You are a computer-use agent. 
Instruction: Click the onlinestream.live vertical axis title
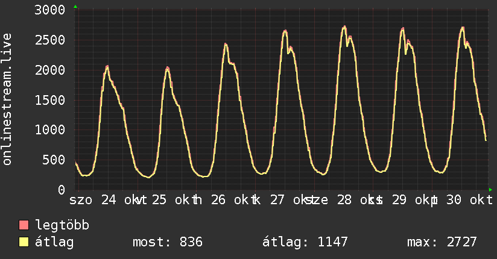[7, 99]
